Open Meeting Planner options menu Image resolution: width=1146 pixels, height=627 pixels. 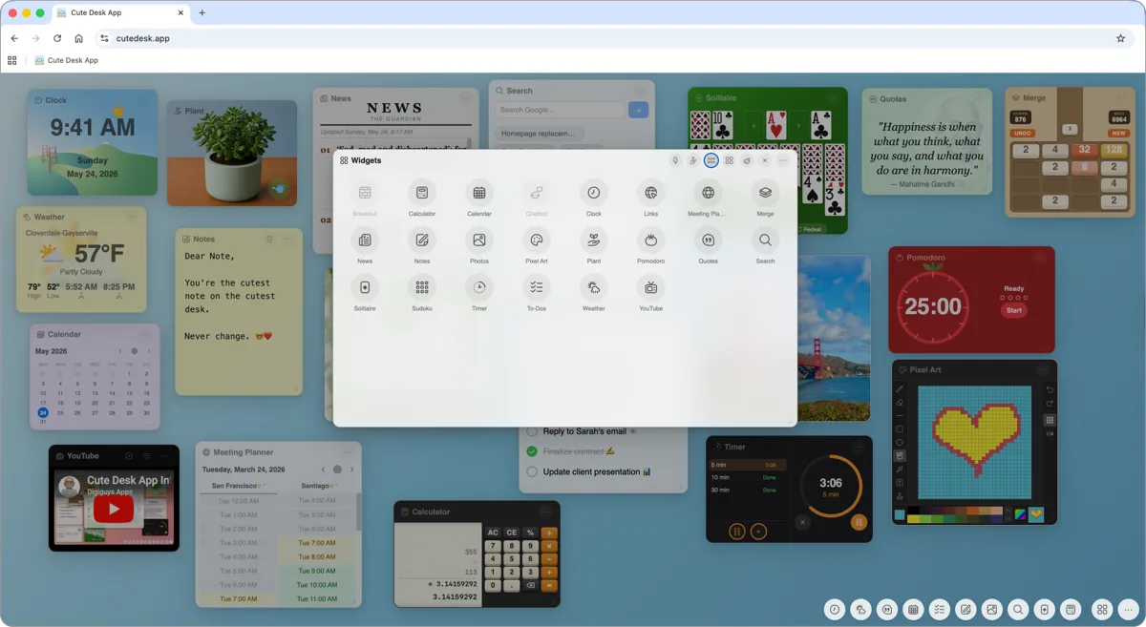pyautogui.click(x=348, y=452)
